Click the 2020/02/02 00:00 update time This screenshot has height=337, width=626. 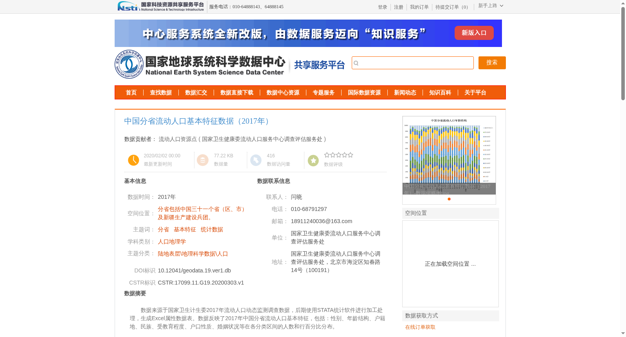tap(162, 156)
